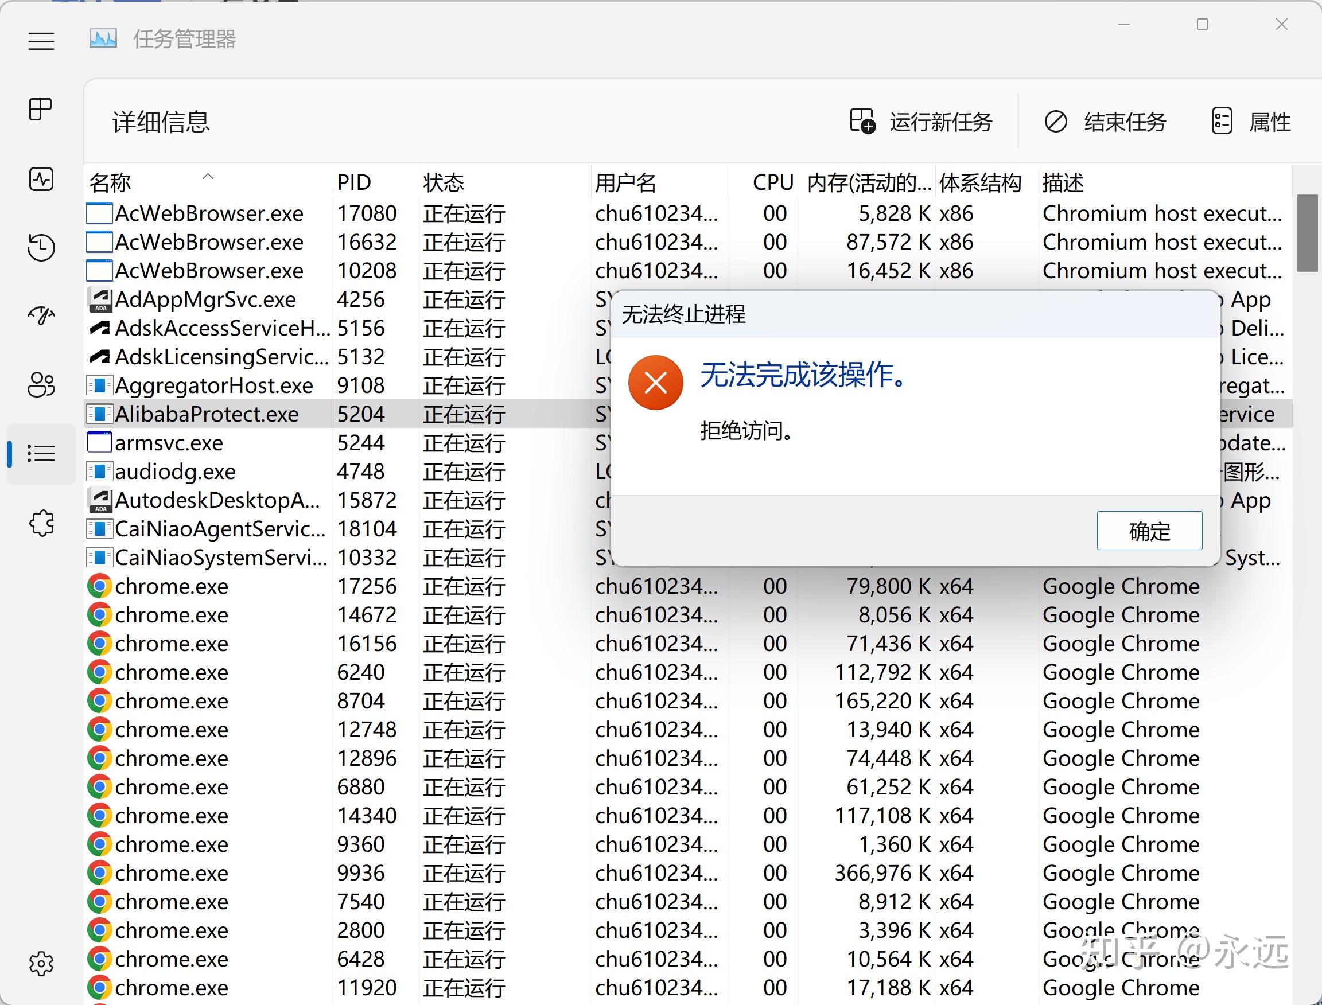Click the Task Manager app icon
The image size is (1322, 1005).
103,39
